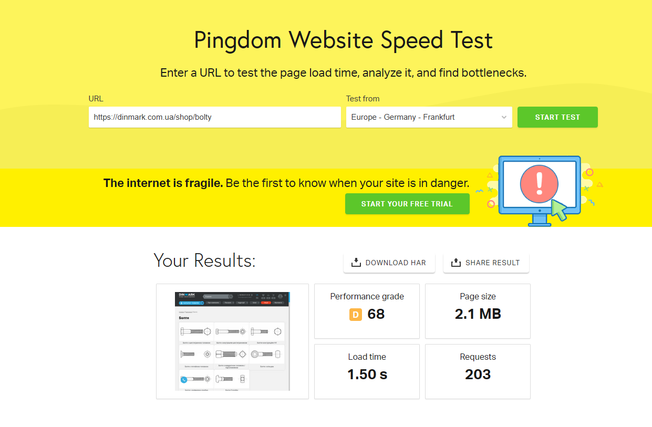The height and width of the screenshot is (427, 652).
Task: Select the Performance grade card
Action: (367, 311)
